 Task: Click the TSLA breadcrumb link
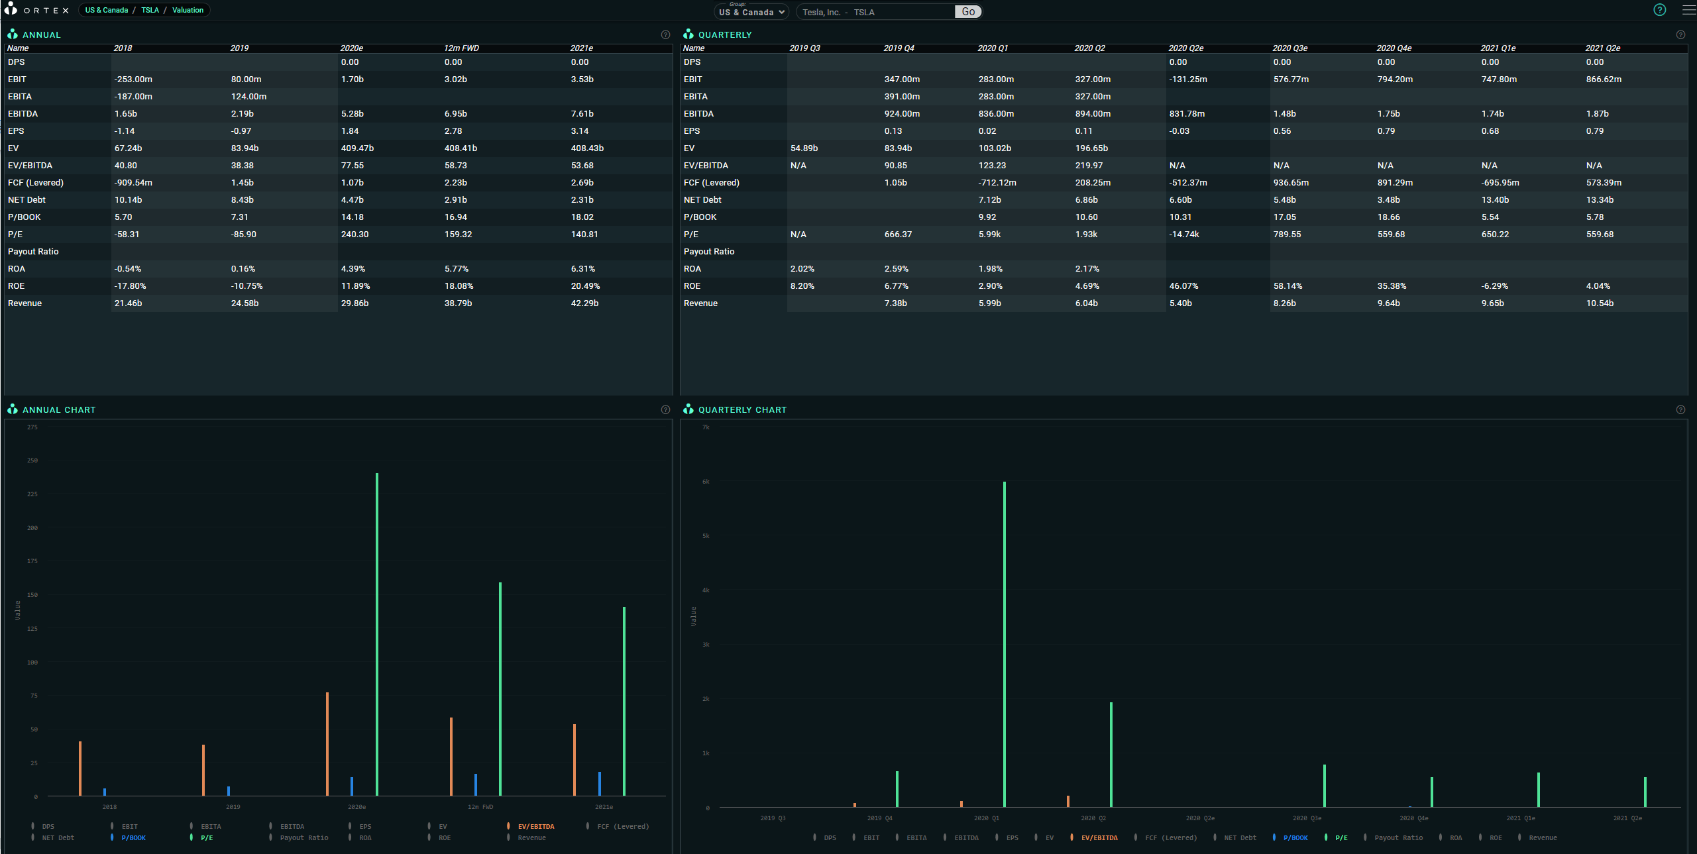(150, 10)
